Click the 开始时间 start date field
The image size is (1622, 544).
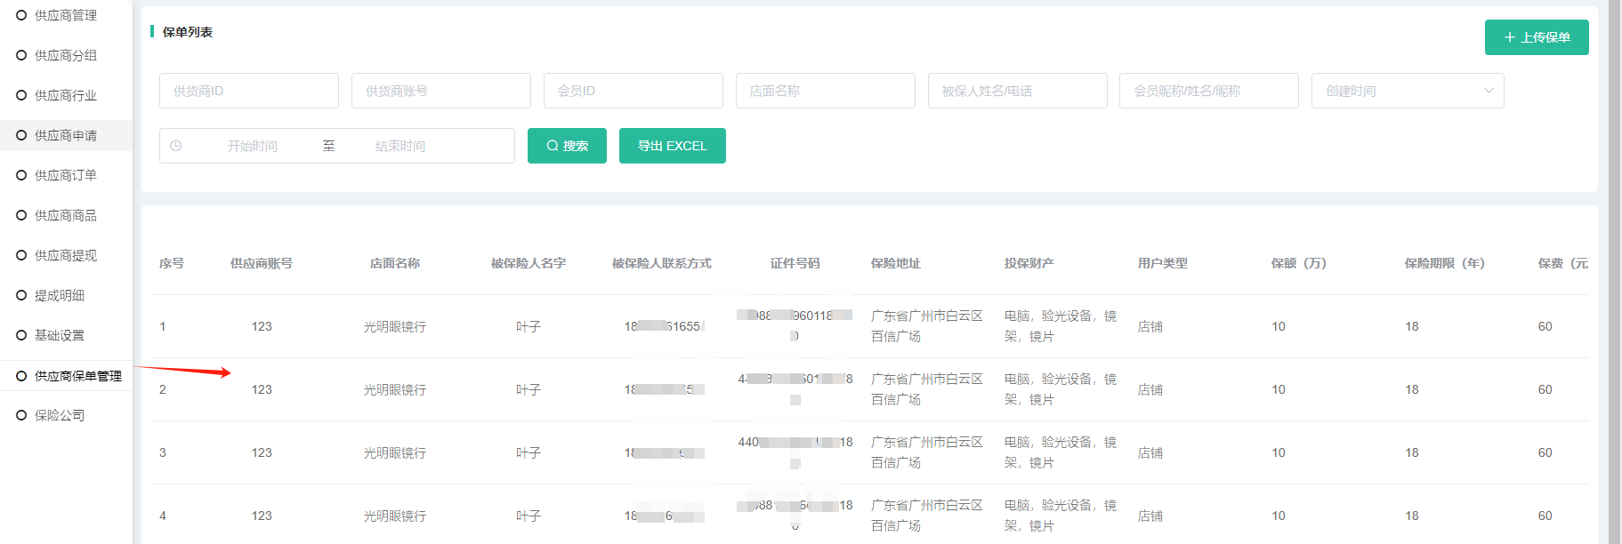pos(253,146)
